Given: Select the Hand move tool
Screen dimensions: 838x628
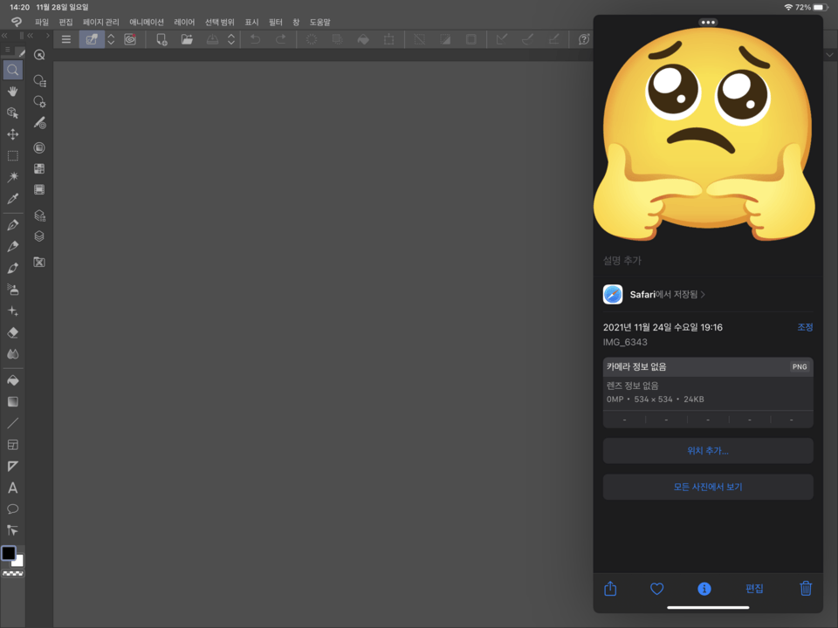Looking at the screenshot, I should [12, 92].
